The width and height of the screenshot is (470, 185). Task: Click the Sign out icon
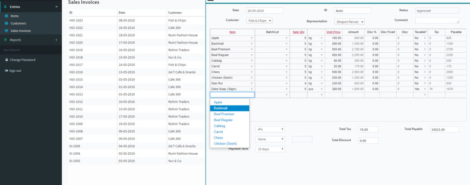pos(6,71)
